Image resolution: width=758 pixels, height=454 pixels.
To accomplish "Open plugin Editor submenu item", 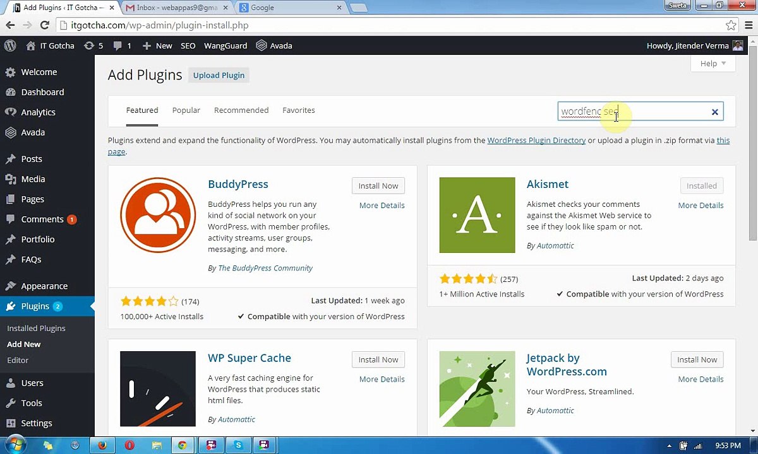I will pyautogui.click(x=18, y=360).
